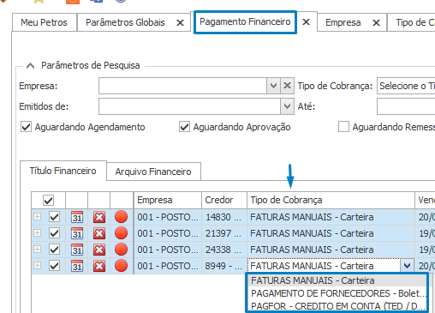This screenshot has height=313, width=435.
Task: Choose PAGAMENTO DE FORNECEDORES list option
Action: (x=337, y=293)
